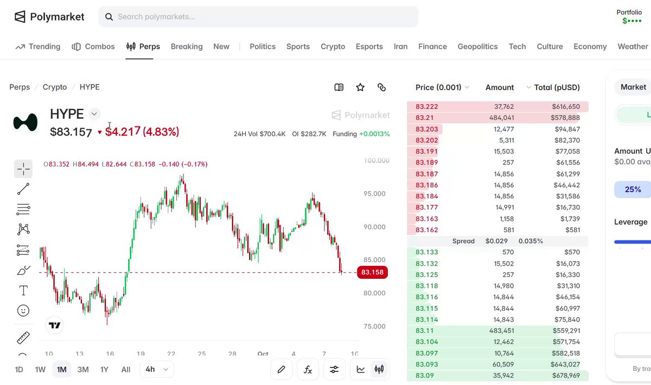
Task: Open chart settings sliders icon
Action: click(x=334, y=370)
